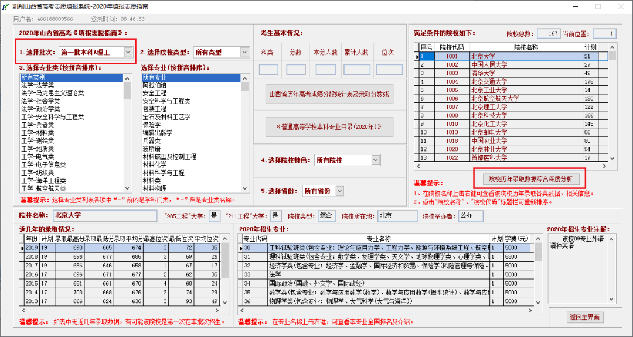Image resolution: width=633 pixels, height=337 pixels.
Task: Click the 院校名称 field showing 北京大学
Action: point(105,215)
